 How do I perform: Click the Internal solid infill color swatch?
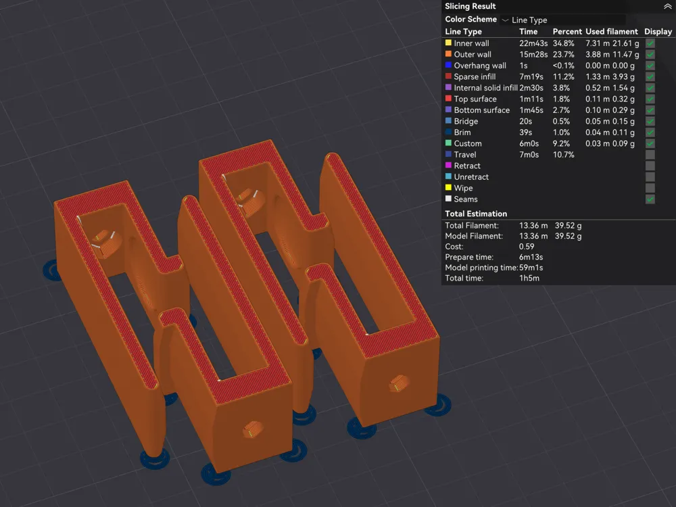[x=448, y=87]
